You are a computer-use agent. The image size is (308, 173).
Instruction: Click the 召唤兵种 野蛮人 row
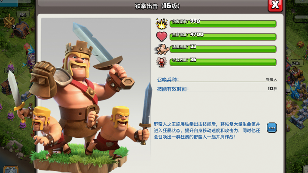[x=217, y=79]
